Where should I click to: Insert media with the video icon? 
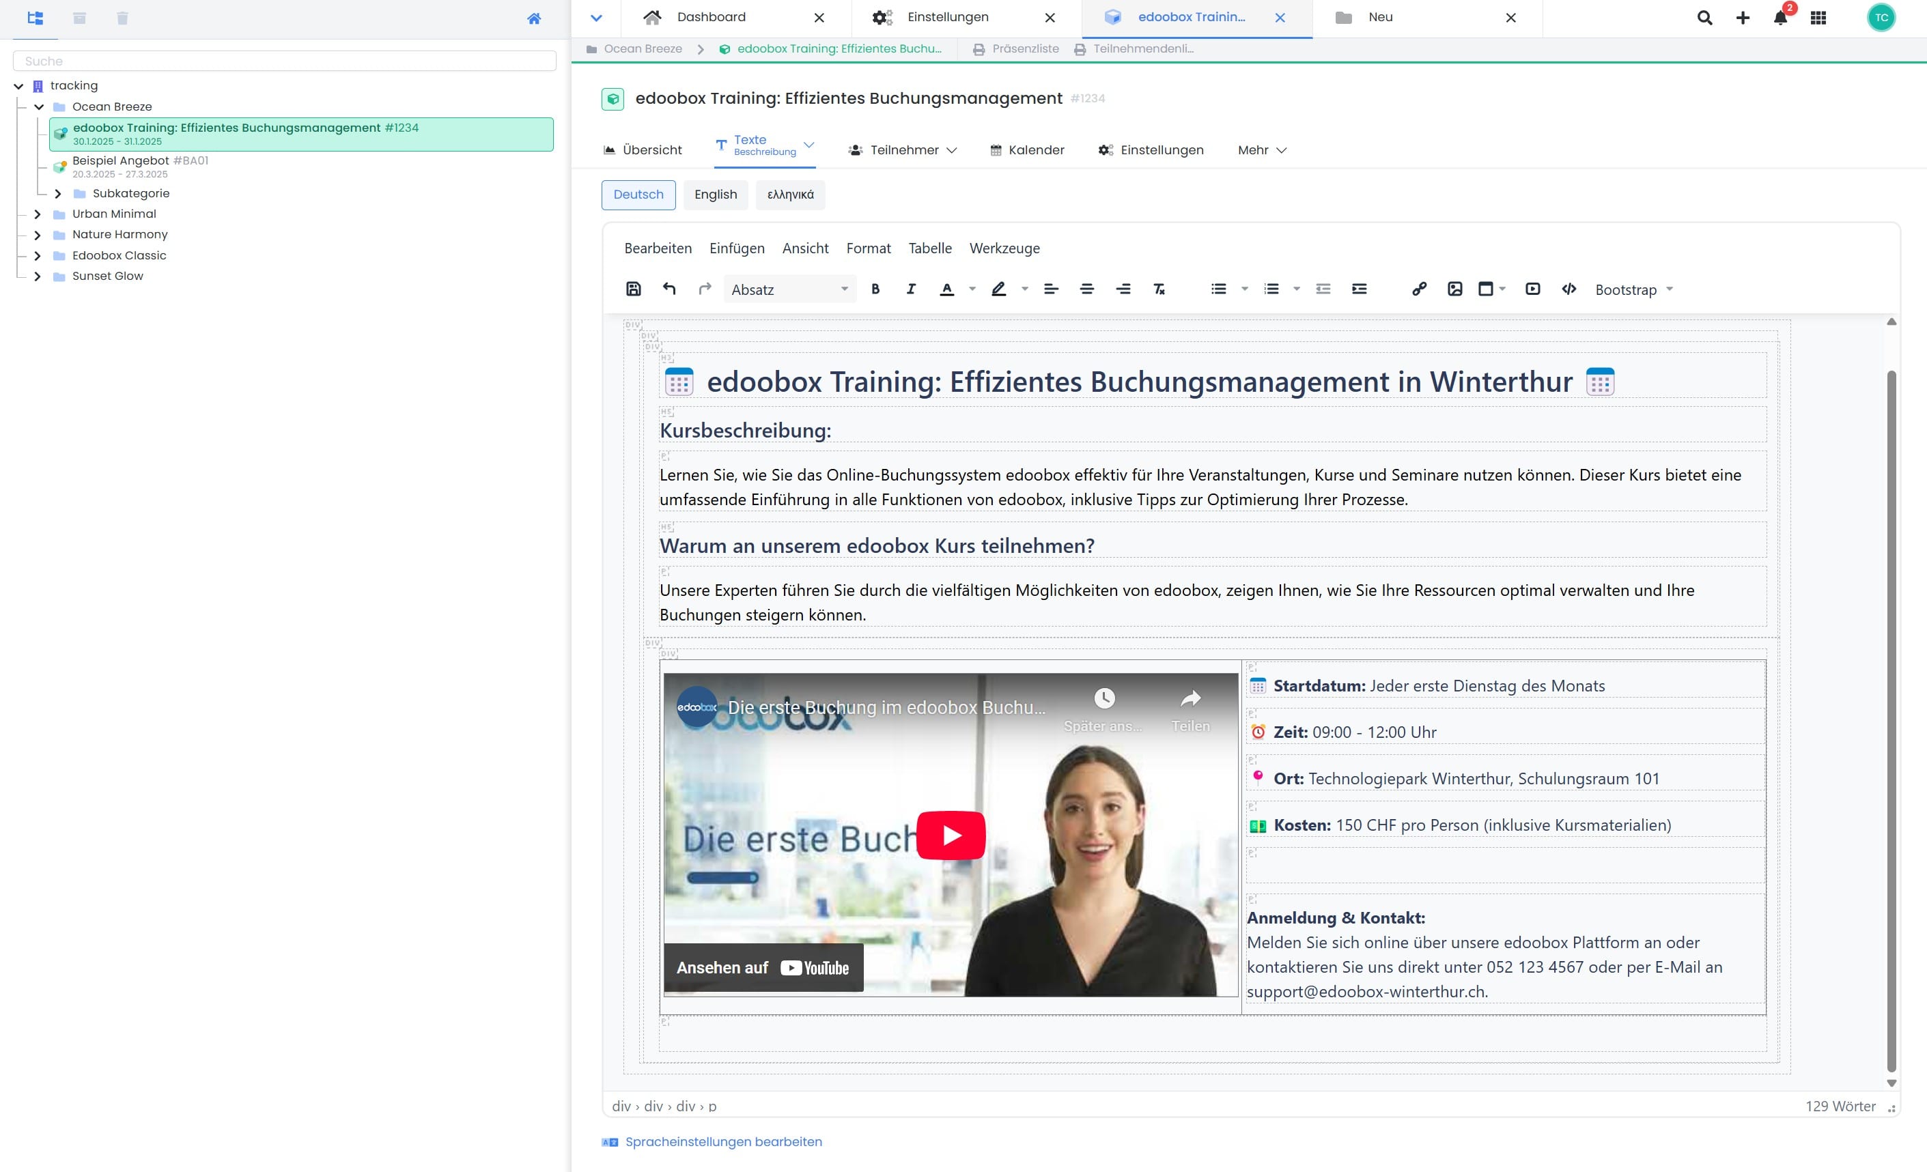click(1533, 289)
